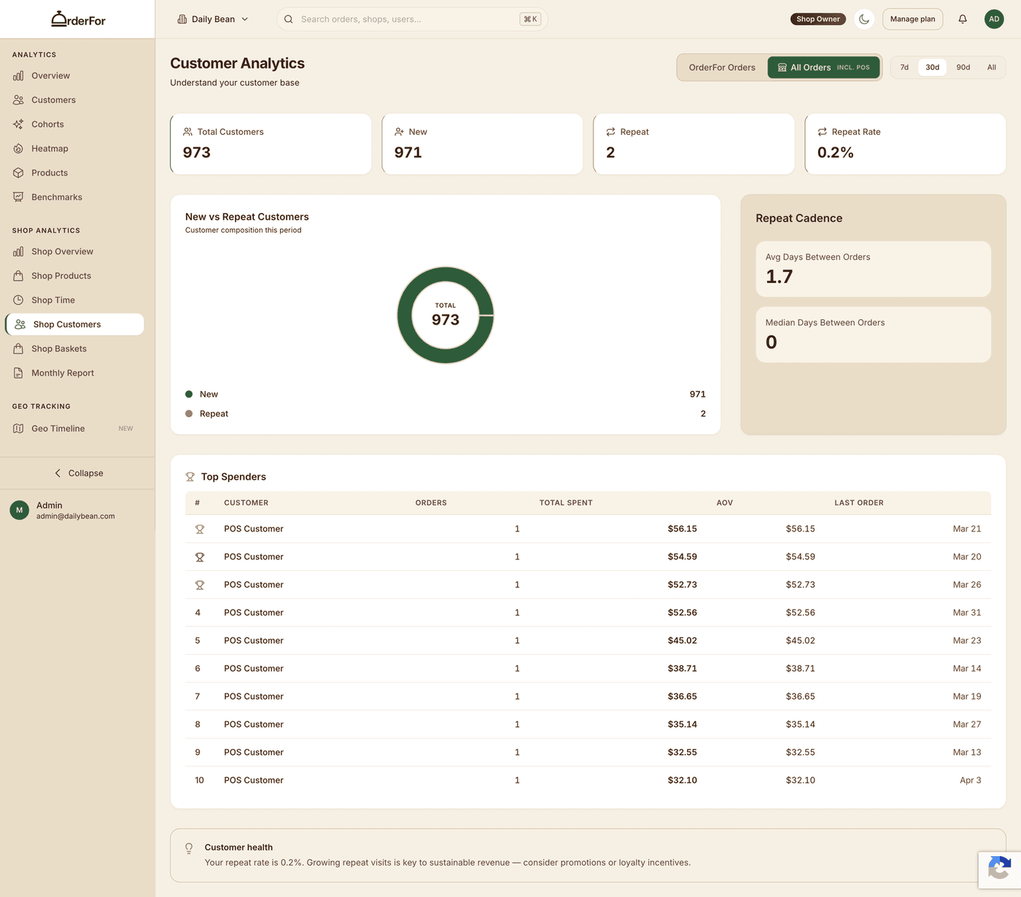
Task: Click the search magnifier icon
Action: [289, 19]
